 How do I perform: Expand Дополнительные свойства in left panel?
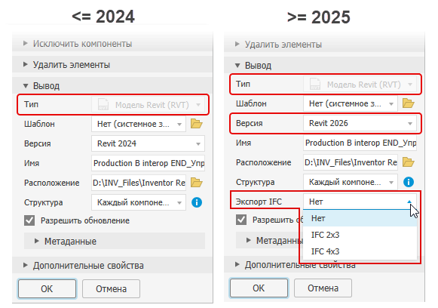tap(112, 265)
